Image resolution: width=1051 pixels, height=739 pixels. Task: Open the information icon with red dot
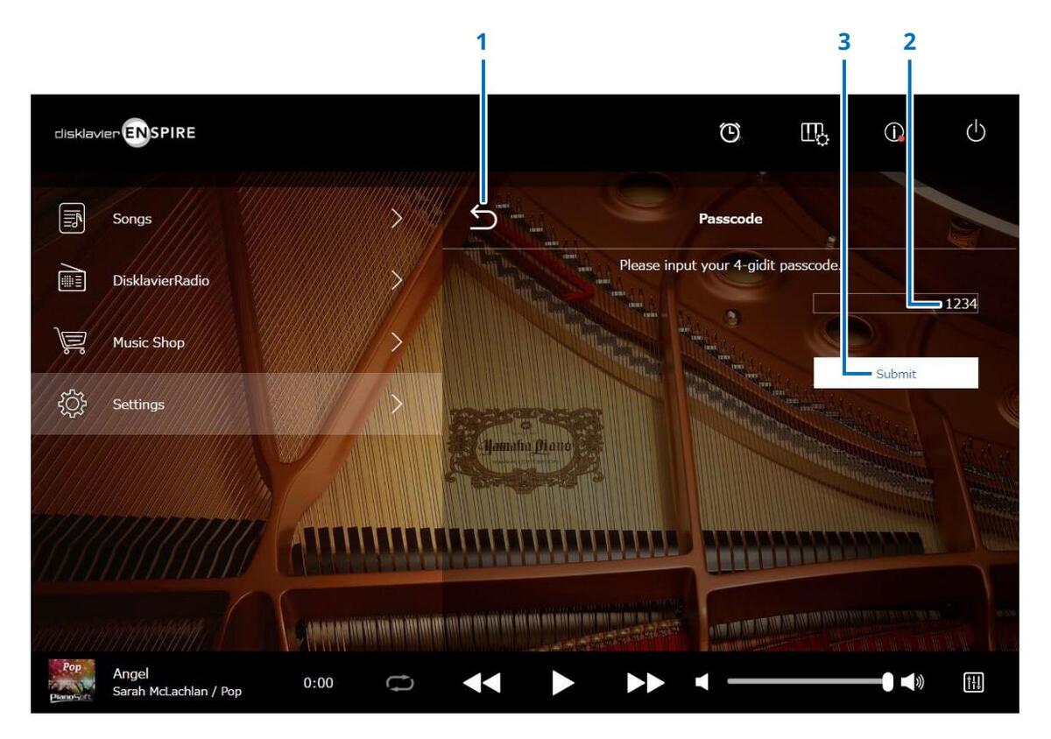click(x=894, y=132)
